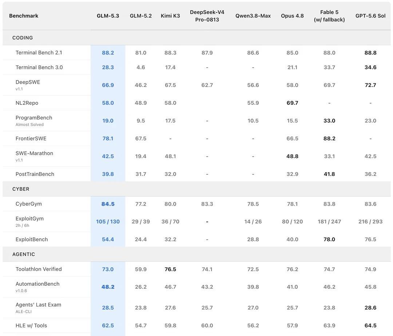Select the SWE-Marathon row label
Image resolution: width=393 pixels, height=336 pixels.
point(34,154)
